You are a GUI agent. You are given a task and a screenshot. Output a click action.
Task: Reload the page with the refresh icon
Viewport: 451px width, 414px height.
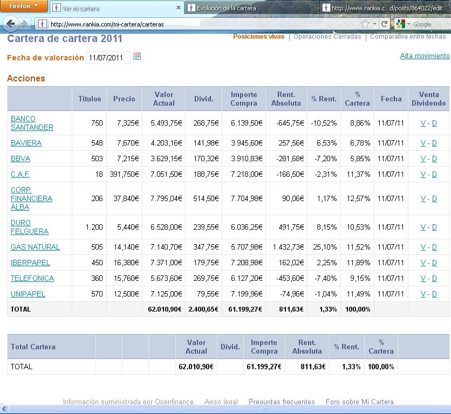384,24
